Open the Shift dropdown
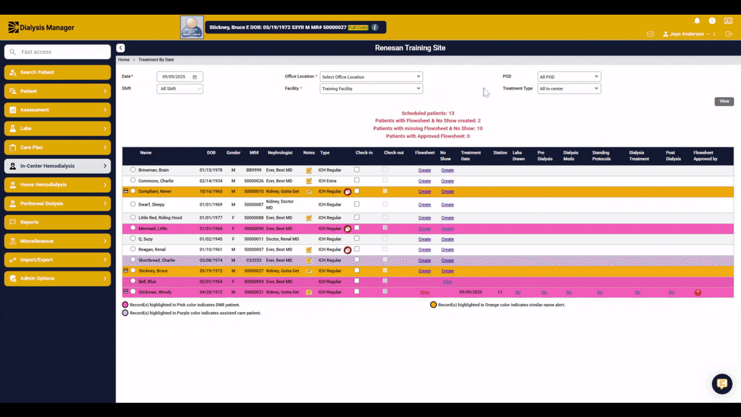This screenshot has width=741, height=417. coord(180,89)
